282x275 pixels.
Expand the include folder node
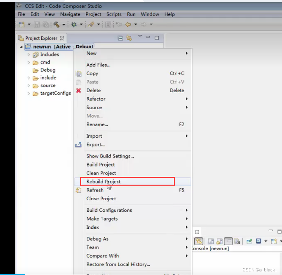pyautogui.click(x=29, y=78)
